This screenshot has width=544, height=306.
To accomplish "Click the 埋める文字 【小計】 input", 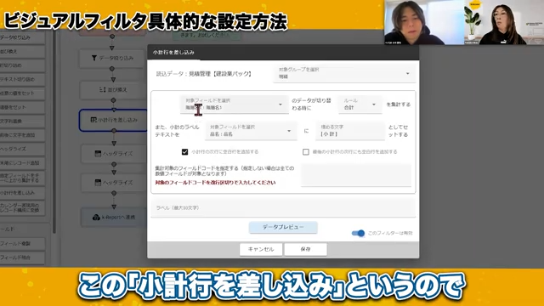I will pos(350,131).
